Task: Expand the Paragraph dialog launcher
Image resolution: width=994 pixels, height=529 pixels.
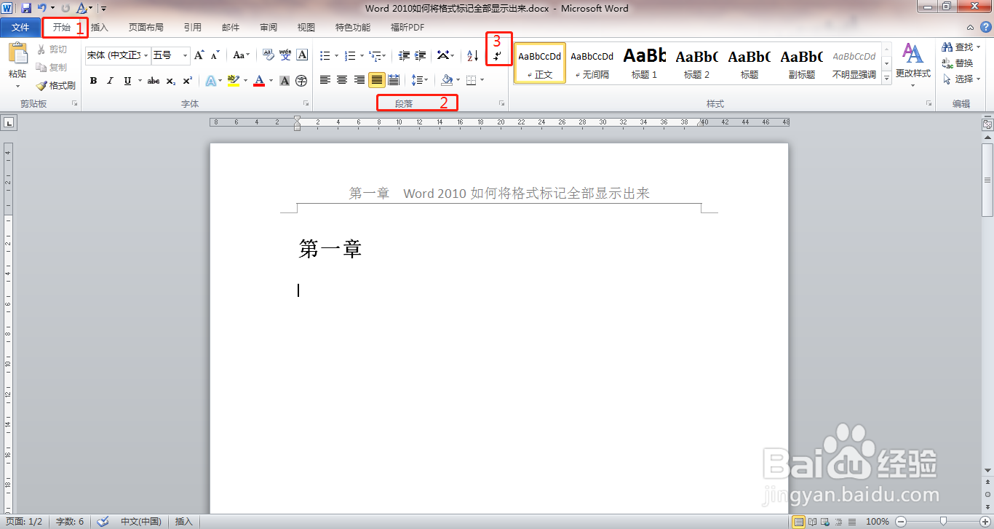Action: coord(501,104)
